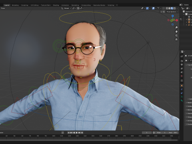The width and height of the screenshot is (192, 144).
Task: Click the zoom magnifier viewport icon
Action: [x=176, y=28]
